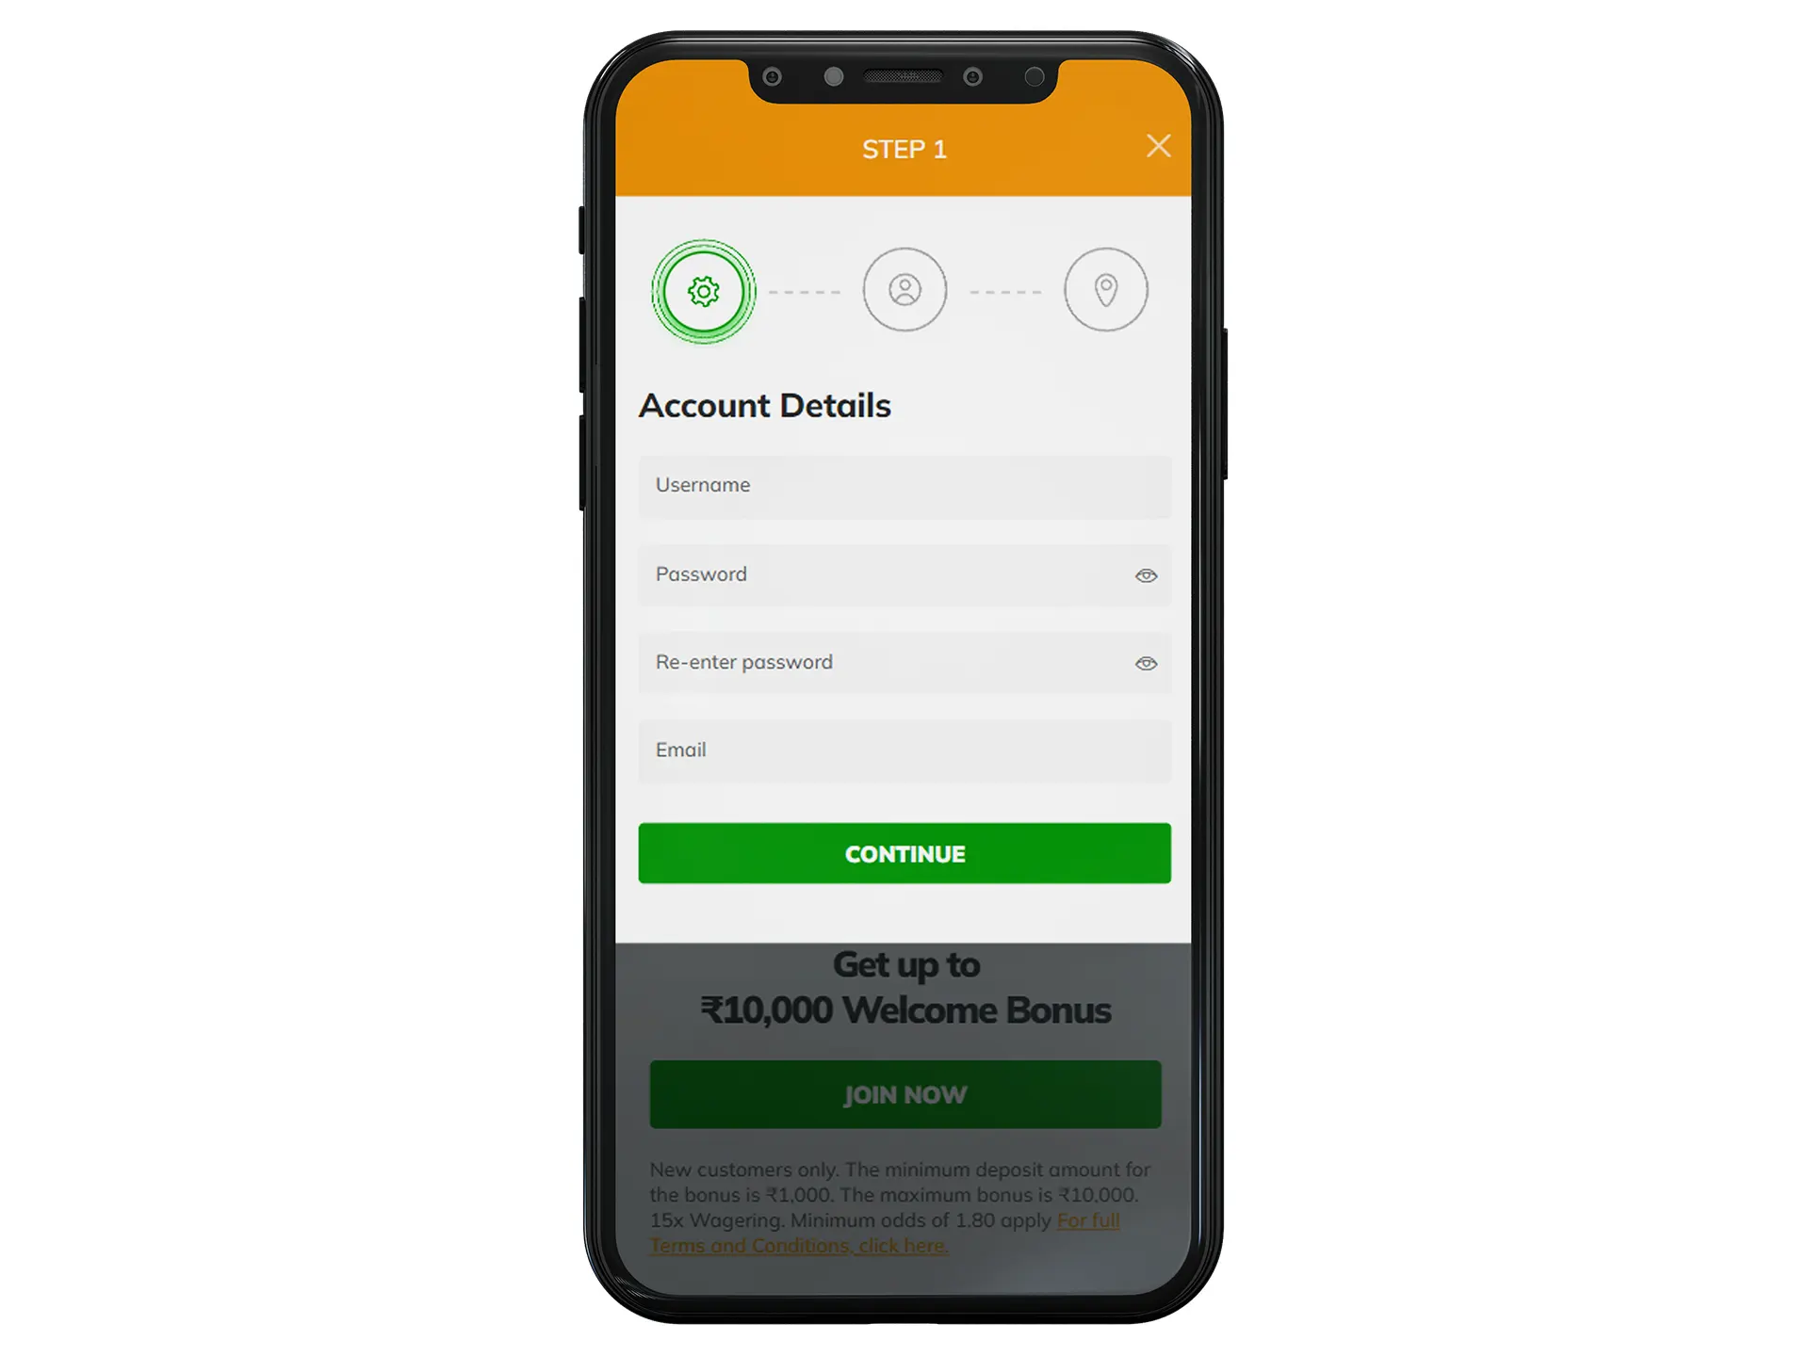
Task: Click the Step 1 progress indicator icon
Action: (x=701, y=291)
